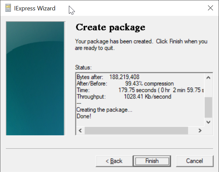Screen dimensions: 219x172
Task: Go Back to the previous wizard page
Action: tap(114, 161)
